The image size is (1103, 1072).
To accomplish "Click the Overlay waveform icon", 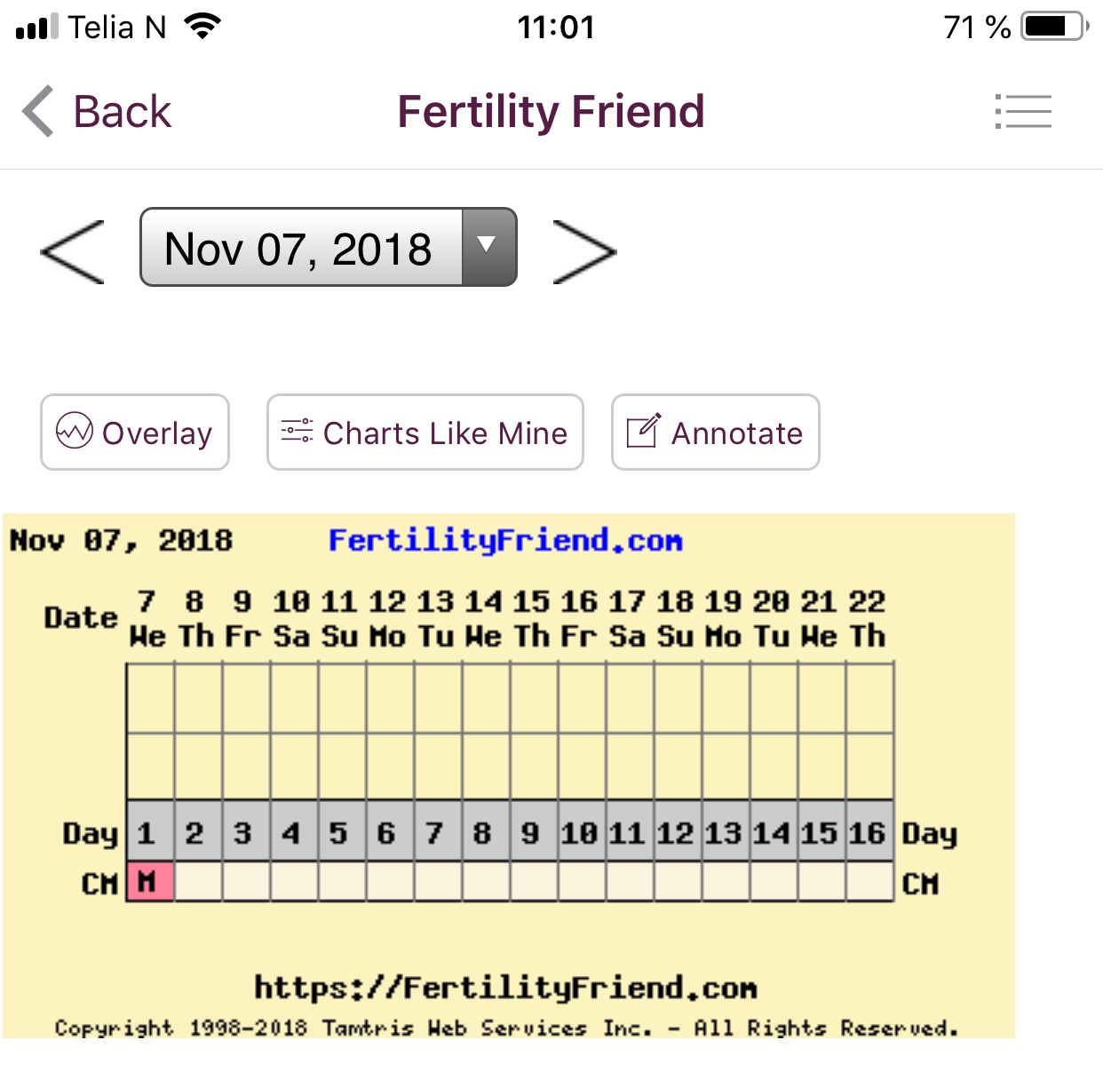I will click(x=75, y=432).
